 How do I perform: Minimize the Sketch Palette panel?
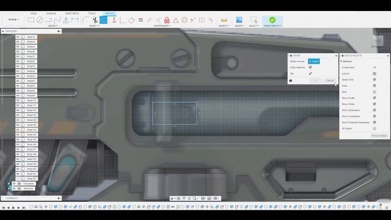click(388, 56)
